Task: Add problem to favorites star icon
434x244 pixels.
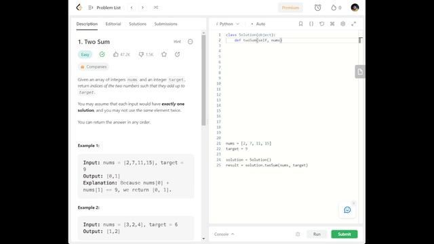Action: tap(164, 54)
